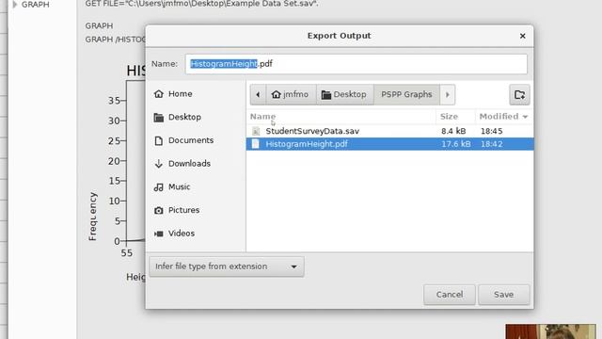Click the Home icon in the sidebar
This screenshot has height=339, width=602.
pos(159,94)
